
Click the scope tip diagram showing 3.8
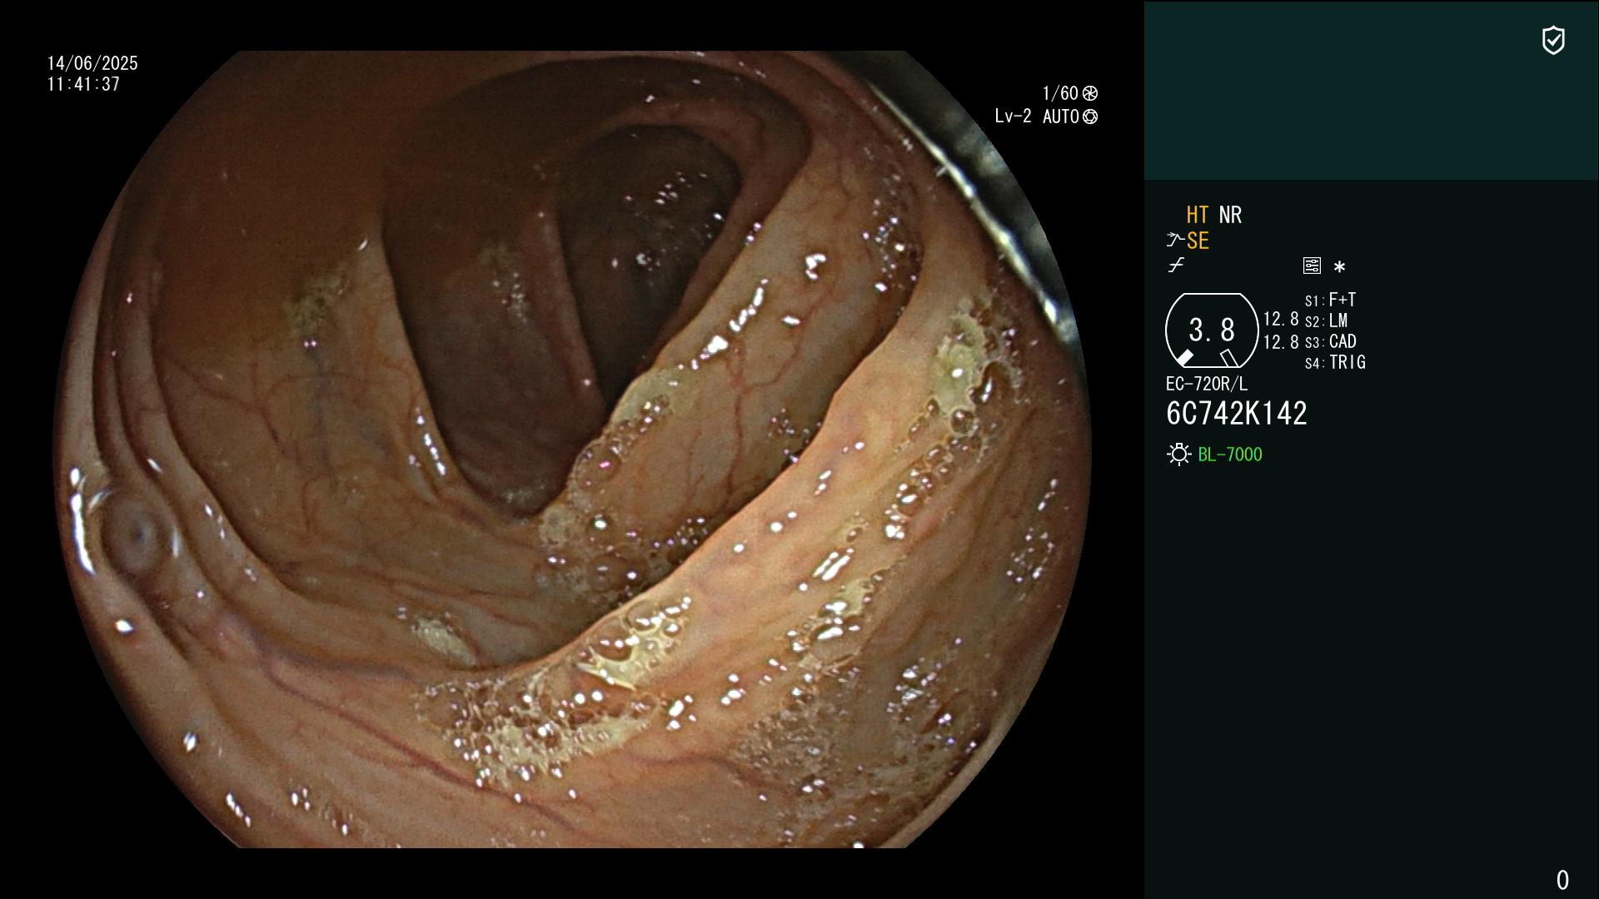[1212, 330]
